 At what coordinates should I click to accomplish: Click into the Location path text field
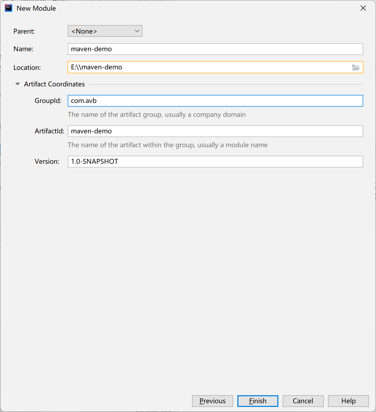click(208, 67)
